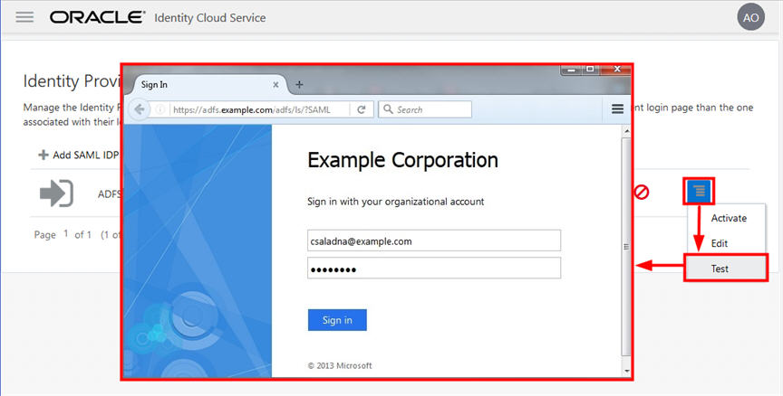
Task: Click the blue Sign in button
Action: [x=337, y=320]
